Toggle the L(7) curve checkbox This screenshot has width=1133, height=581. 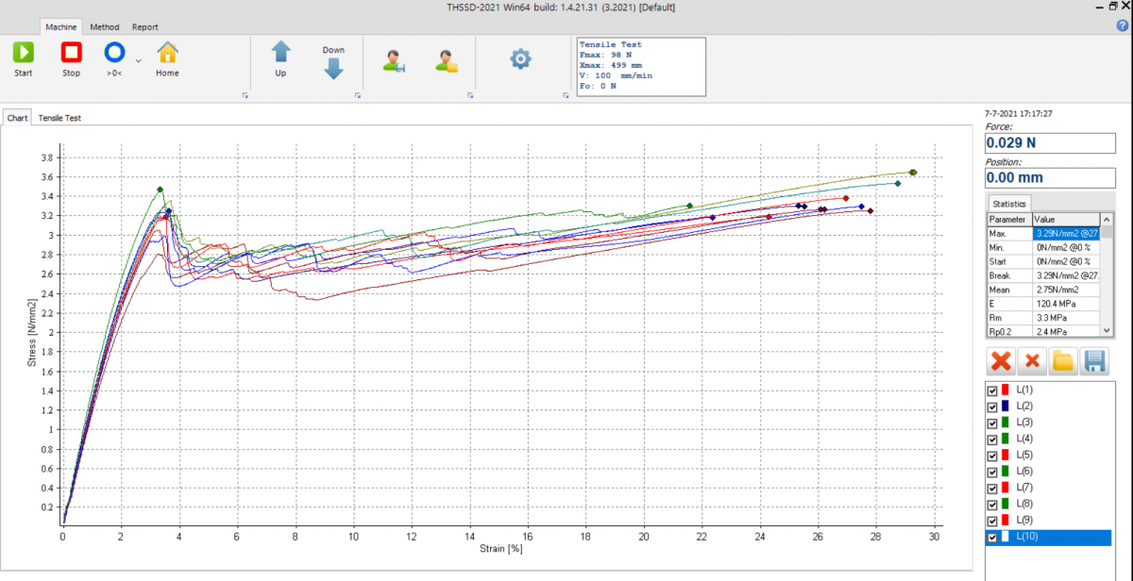pos(991,488)
